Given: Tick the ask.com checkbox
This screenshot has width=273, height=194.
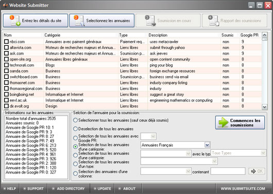Looking at the screenshot, I should (x=7, y=54).
